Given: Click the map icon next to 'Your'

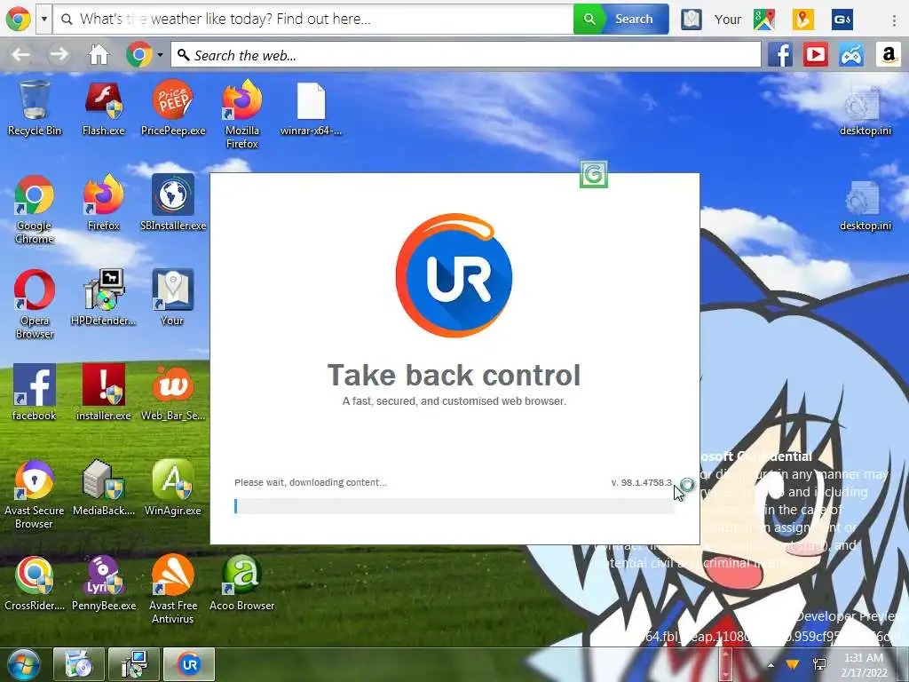Looking at the screenshot, I should pos(691,20).
